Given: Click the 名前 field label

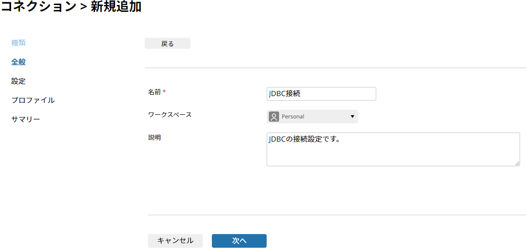Looking at the screenshot, I should (x=154, y=92).
